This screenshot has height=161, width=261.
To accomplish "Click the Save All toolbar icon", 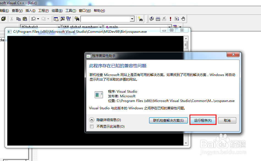I will coord(3,19).
